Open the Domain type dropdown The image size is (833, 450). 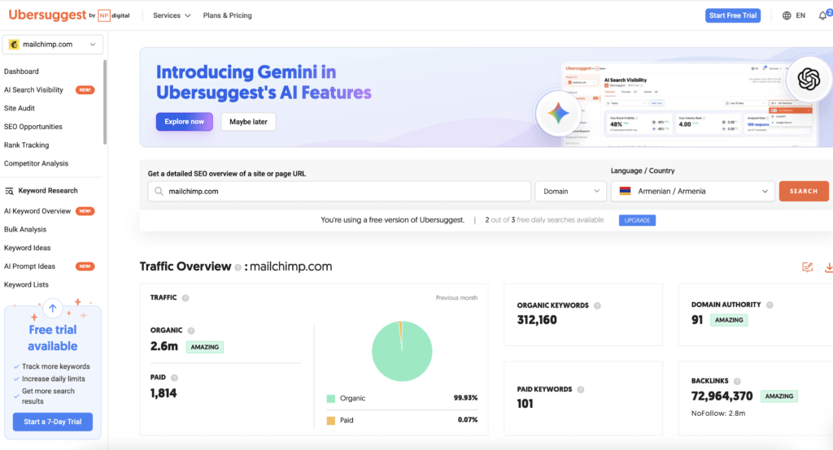570,191
